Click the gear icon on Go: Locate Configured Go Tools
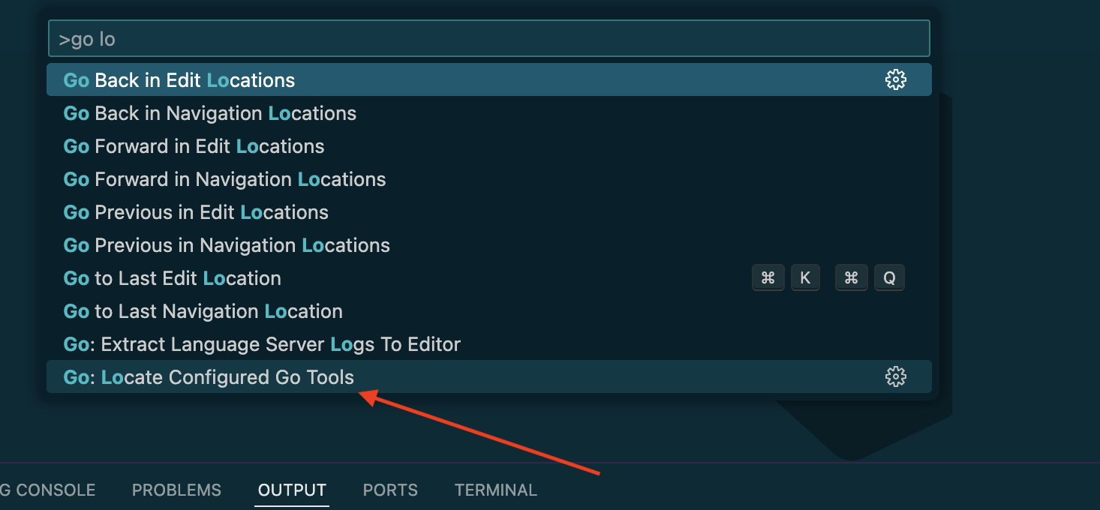 [x=896, y=376]
